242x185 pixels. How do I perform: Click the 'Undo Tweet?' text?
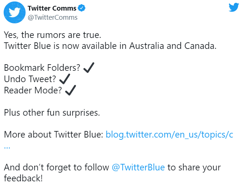point(30,79)
